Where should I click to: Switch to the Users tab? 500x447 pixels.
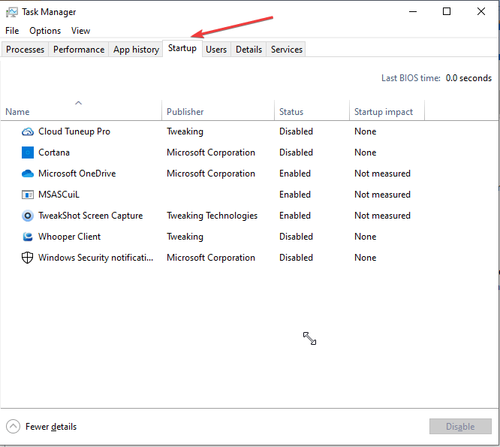[x=216, y=50]
